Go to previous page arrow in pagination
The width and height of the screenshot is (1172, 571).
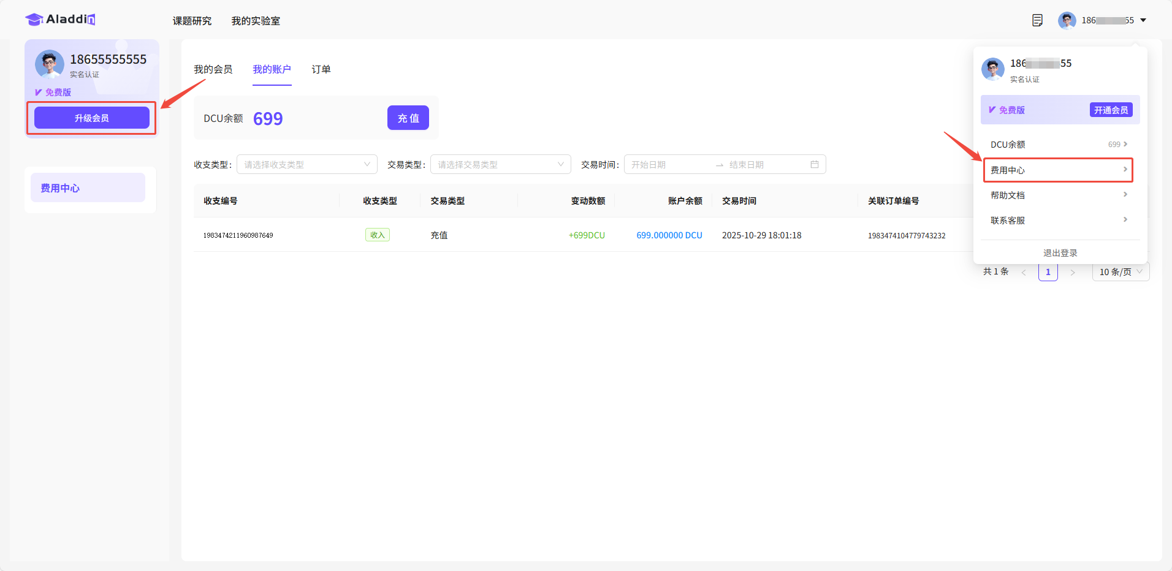(1024, 273)
